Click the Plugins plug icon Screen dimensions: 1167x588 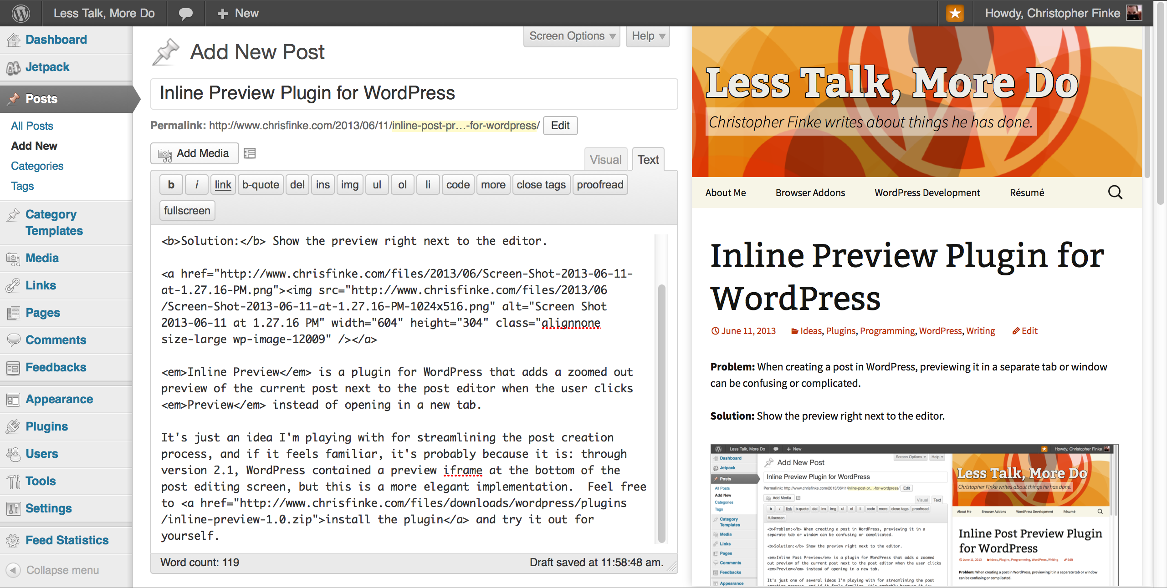[14, 427]
